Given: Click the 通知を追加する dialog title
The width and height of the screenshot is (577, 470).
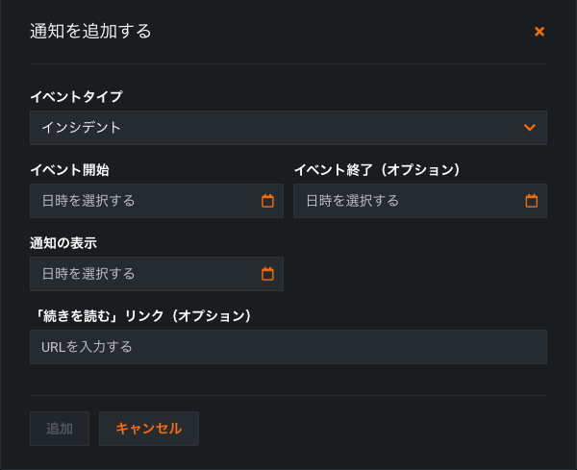Looking at the screenshot, I should pos(90,32).
